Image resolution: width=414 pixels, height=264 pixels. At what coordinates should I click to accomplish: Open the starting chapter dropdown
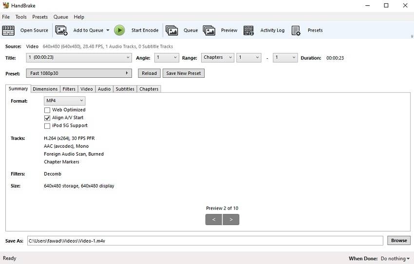click(x=249, y=58)
